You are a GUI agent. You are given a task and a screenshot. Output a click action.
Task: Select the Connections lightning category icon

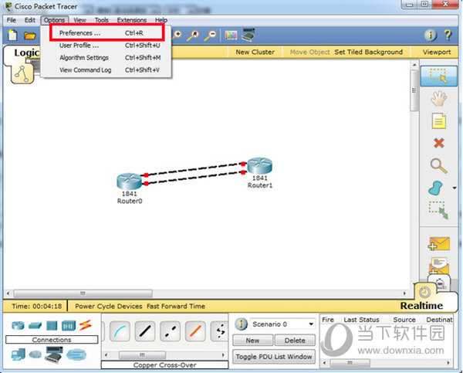86,325
